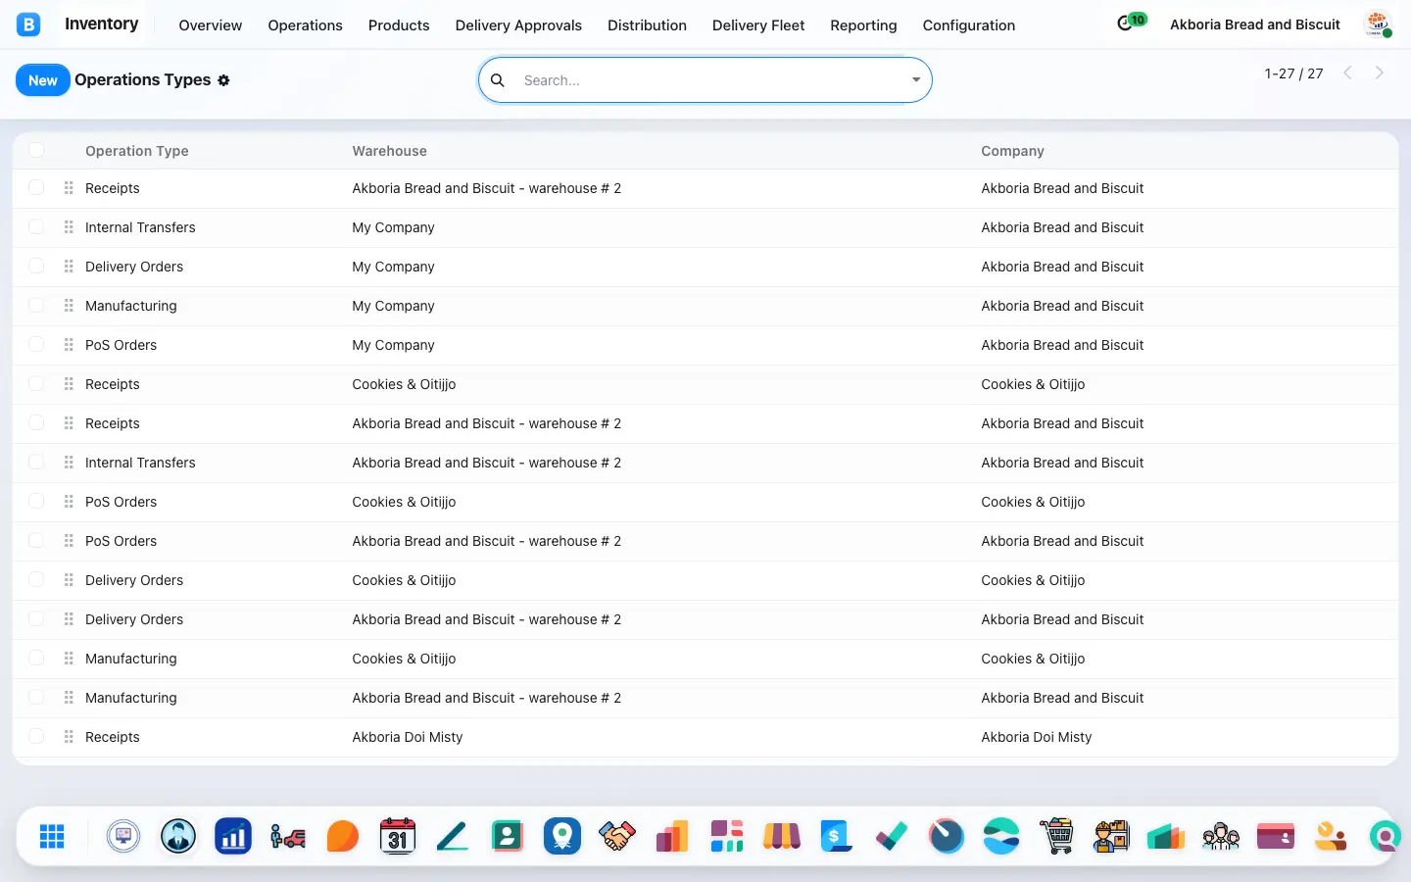The width and height of the screenshot is (1411, 882).
Task: Click the magnifier icon in the search bar
Action: tap(498, 80)
